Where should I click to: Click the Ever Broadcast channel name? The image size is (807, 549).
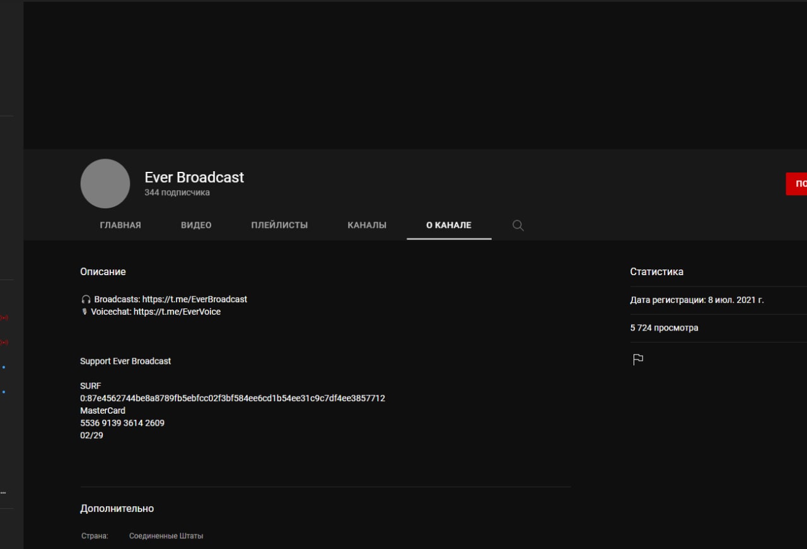tap(194, 178)
